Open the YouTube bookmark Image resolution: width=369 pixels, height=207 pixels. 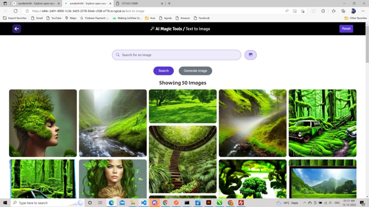(x=54, y=18)
